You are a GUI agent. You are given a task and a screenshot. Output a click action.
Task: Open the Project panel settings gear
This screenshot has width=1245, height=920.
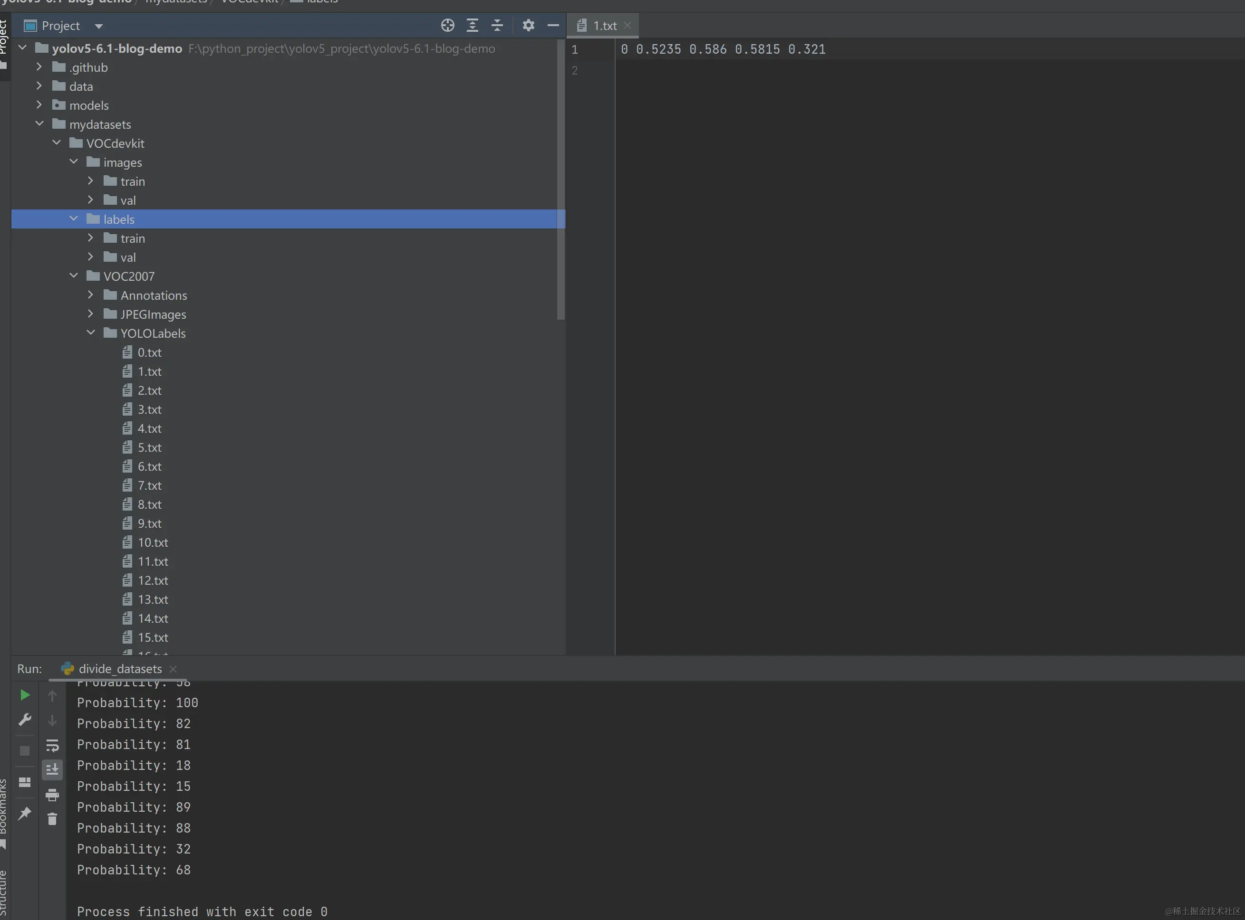pyautogui.click(x=528, y=25)
